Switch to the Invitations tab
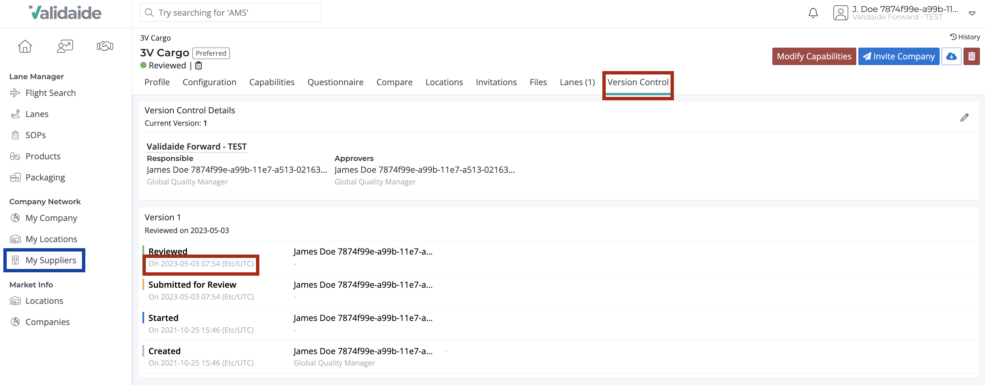 pos(496,82)
